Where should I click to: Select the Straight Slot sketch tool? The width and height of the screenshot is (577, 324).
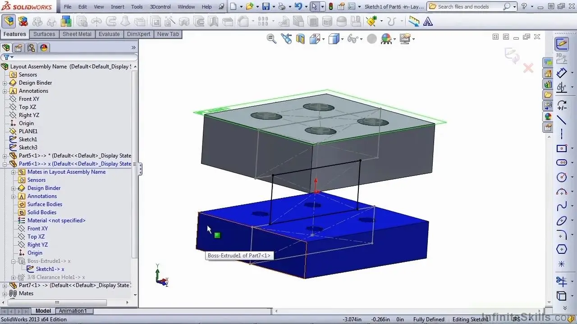561,162
